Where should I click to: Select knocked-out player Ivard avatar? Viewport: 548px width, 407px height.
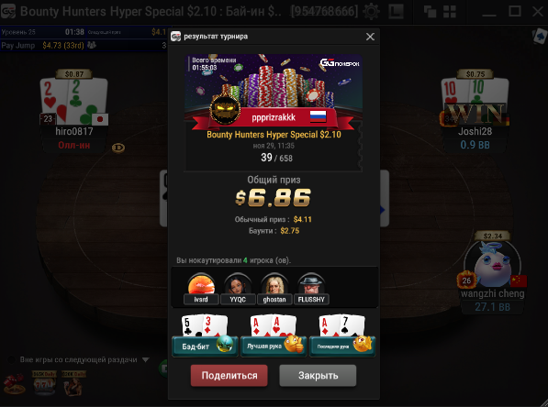(201, 284)
